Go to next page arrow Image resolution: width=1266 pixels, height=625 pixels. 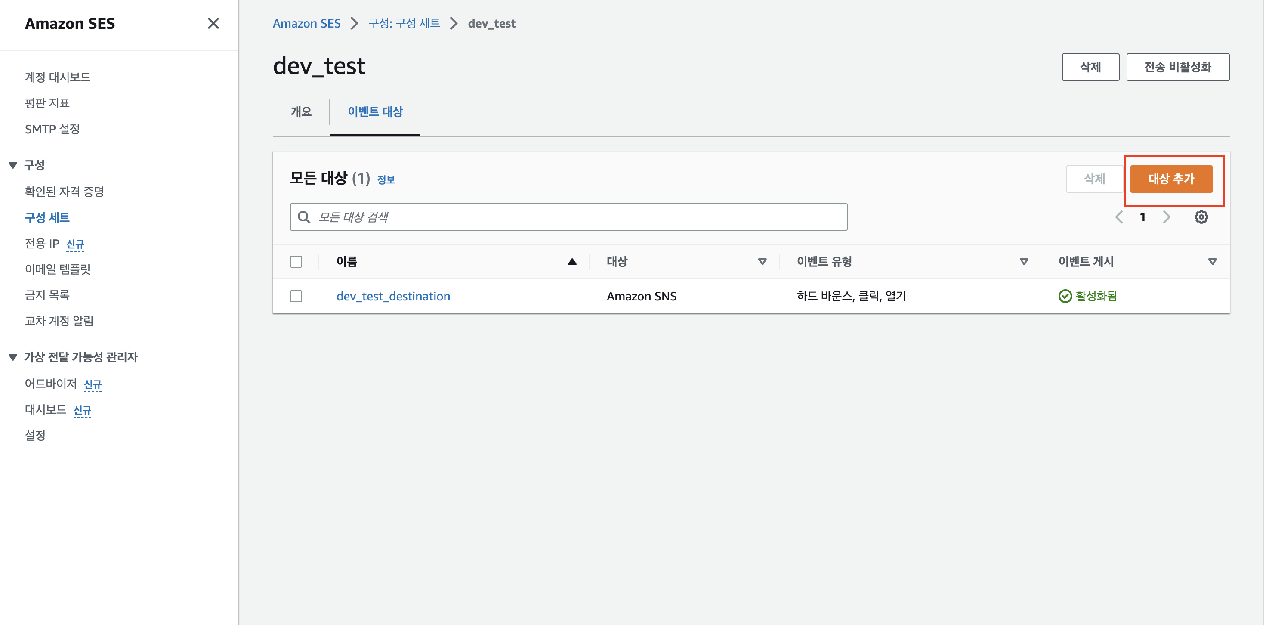1167,217
